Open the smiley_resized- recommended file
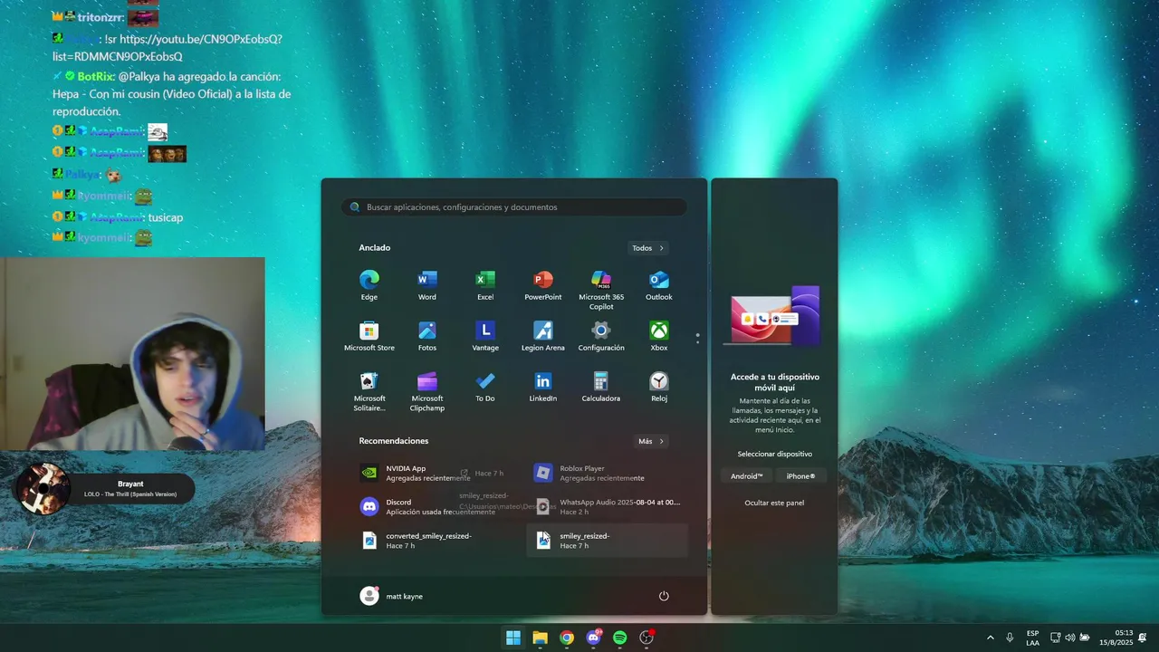 coord(607,541)
